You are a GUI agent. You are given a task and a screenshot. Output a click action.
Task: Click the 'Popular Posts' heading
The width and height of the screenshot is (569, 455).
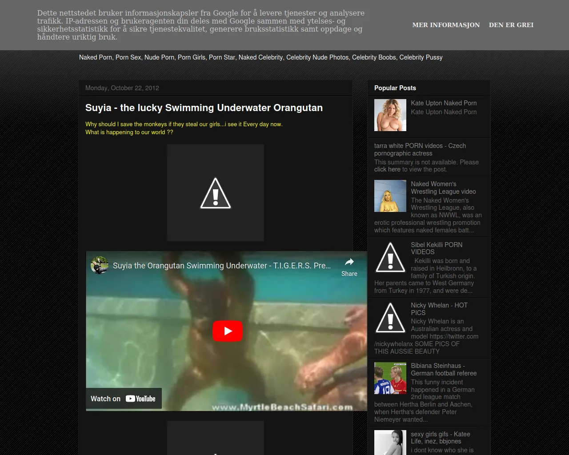point(395,88)
